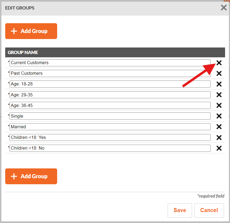230x223 pixels.
Task: Edit the Married group name field
Action: pyautogui.click(x=110, y=127)
